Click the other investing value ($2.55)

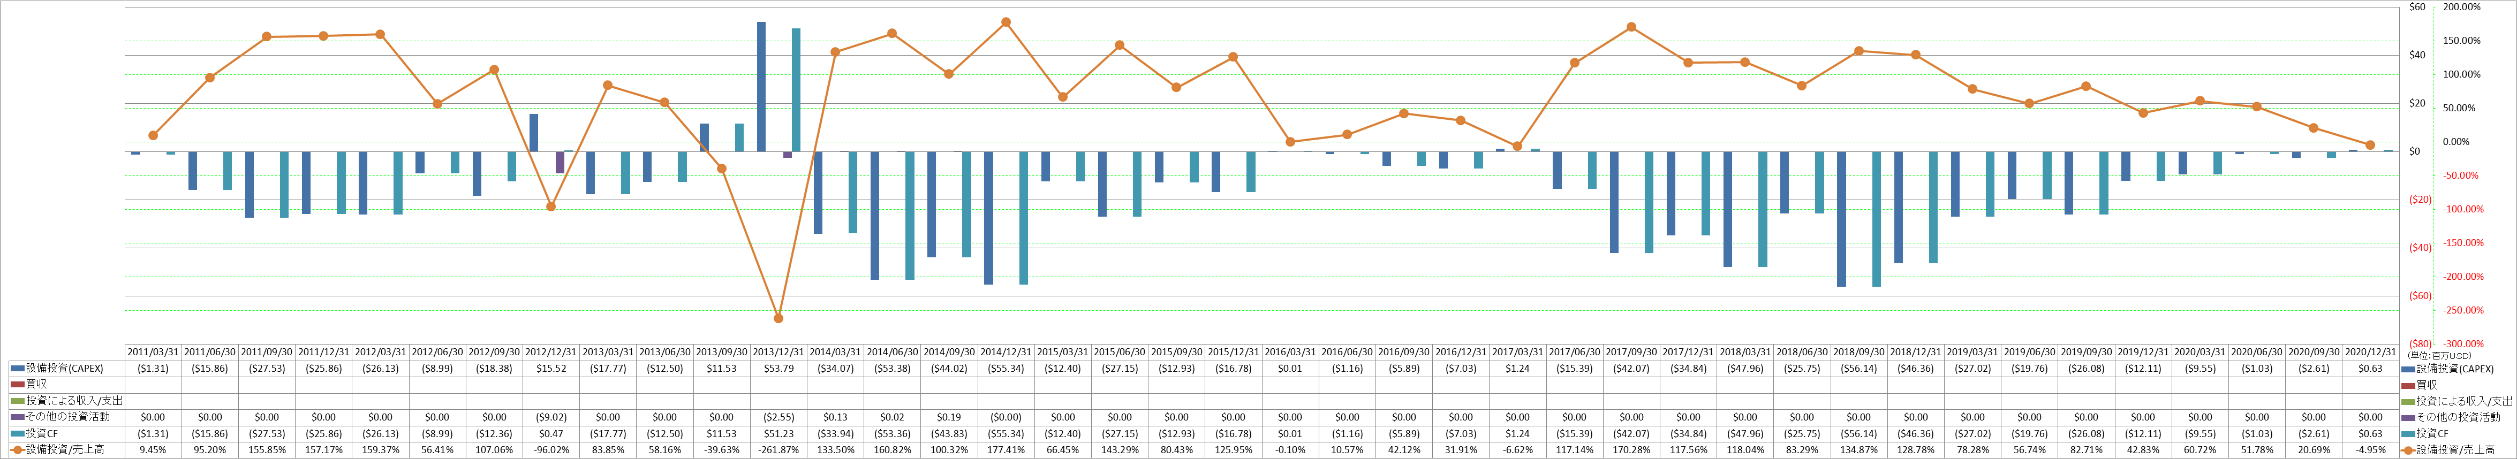point(778,417)
